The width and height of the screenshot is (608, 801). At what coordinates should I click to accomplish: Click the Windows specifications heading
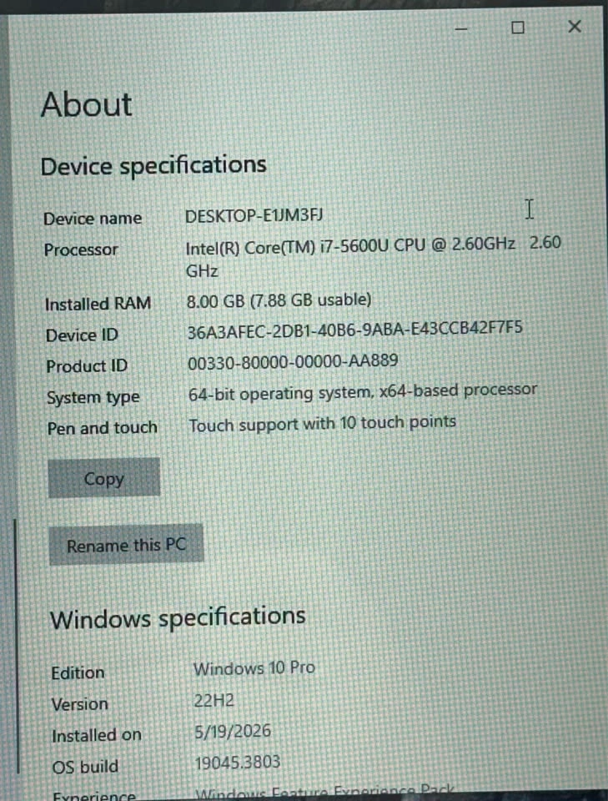pos(178,618)
